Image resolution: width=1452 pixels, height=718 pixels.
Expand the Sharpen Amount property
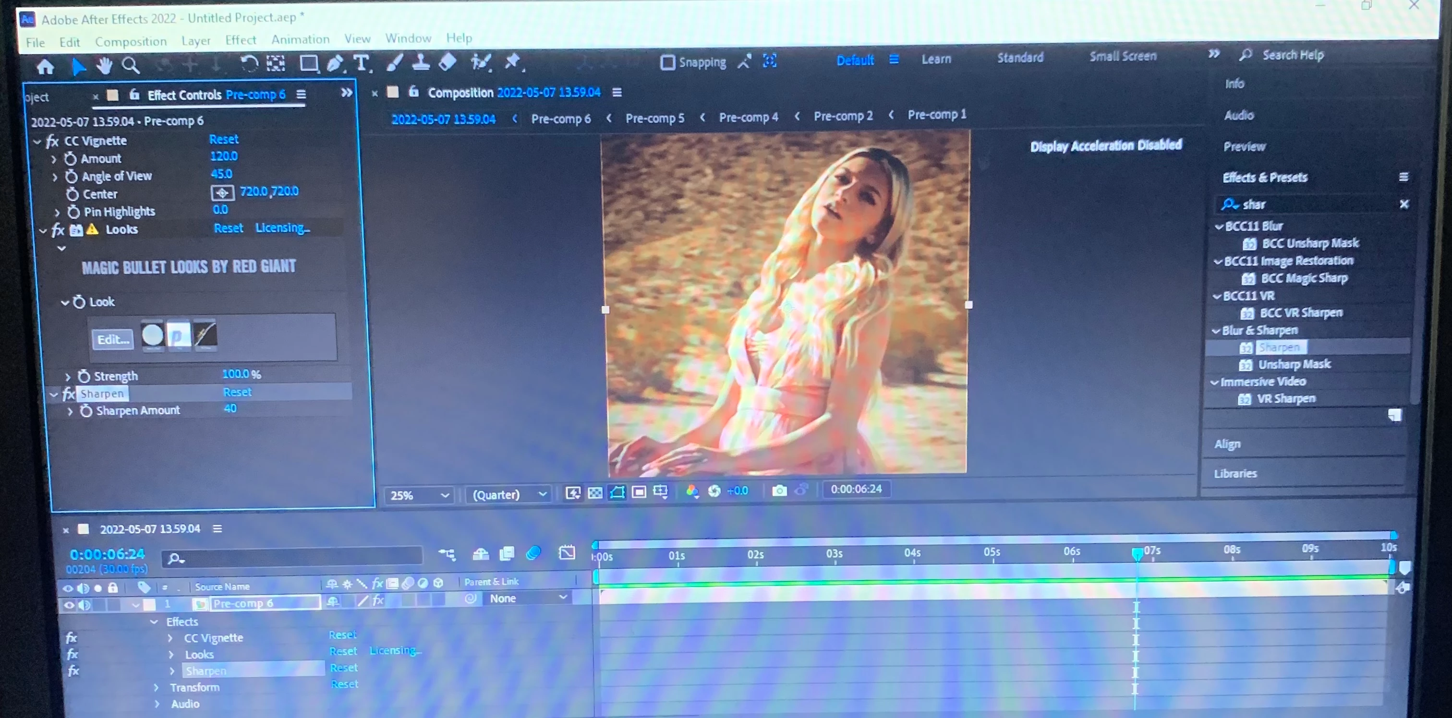tap(70, 411)
